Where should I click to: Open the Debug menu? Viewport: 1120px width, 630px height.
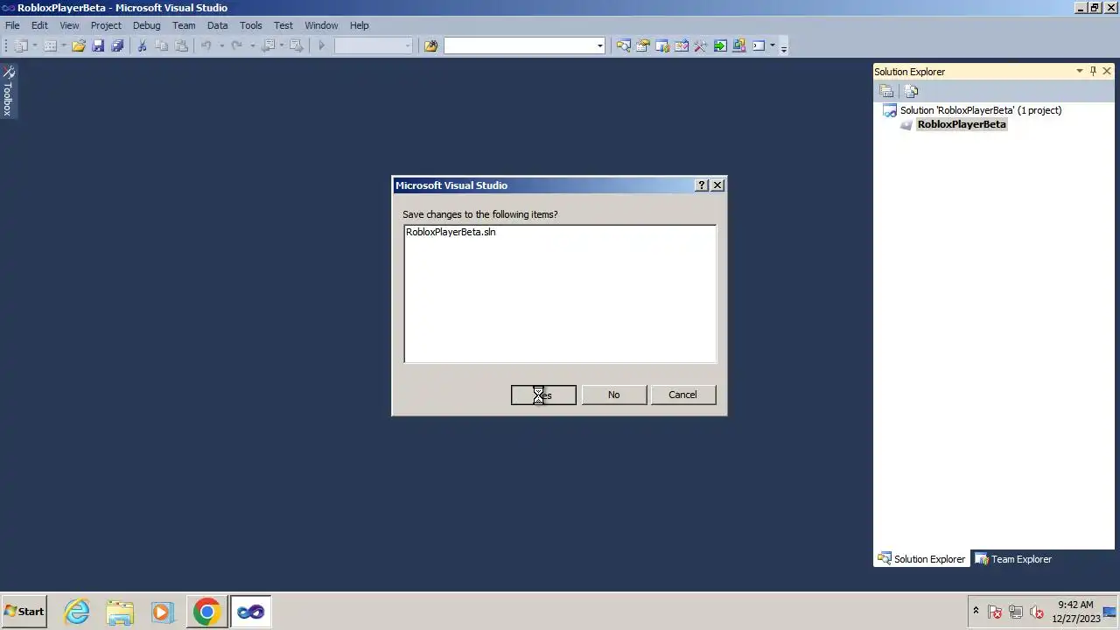coord(146,25)
